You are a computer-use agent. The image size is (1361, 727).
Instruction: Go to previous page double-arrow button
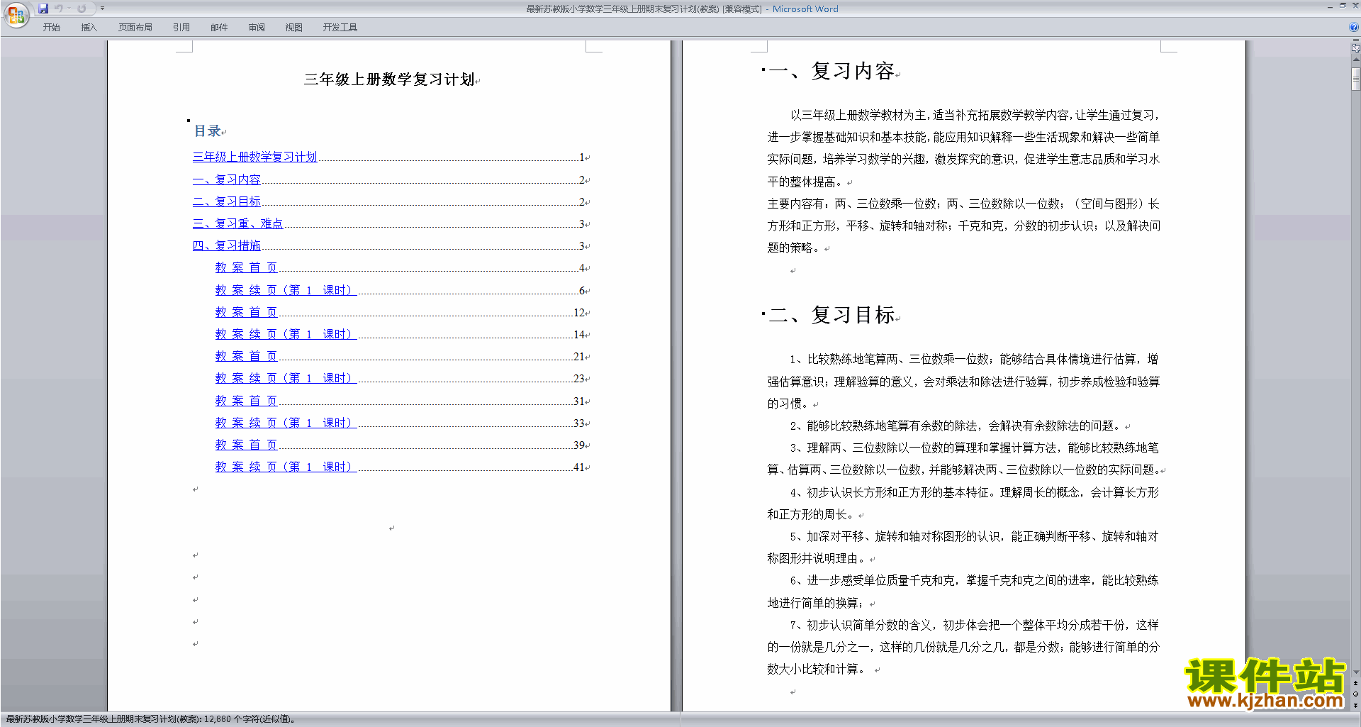pos(1355,683)
